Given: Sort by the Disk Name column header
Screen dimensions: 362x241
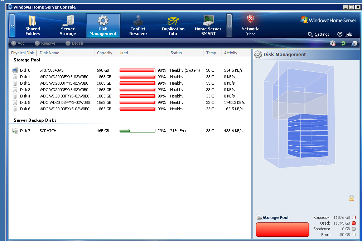Looking at the screenshot, I should pos(66,53).
